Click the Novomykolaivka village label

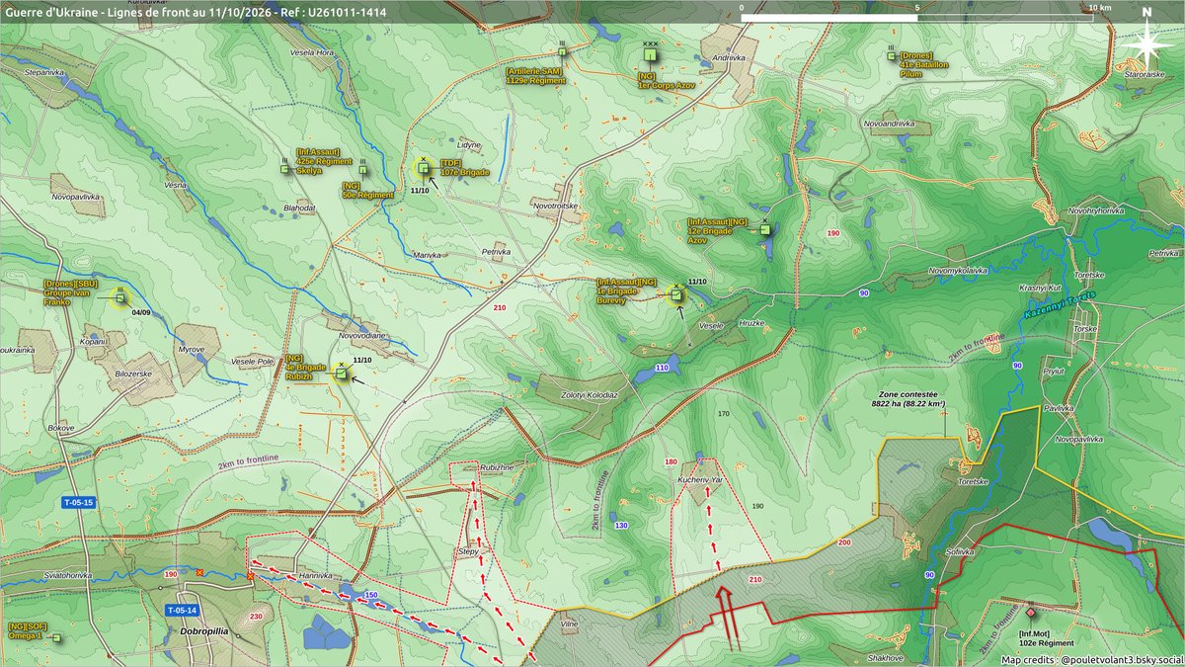pos(958,269)
